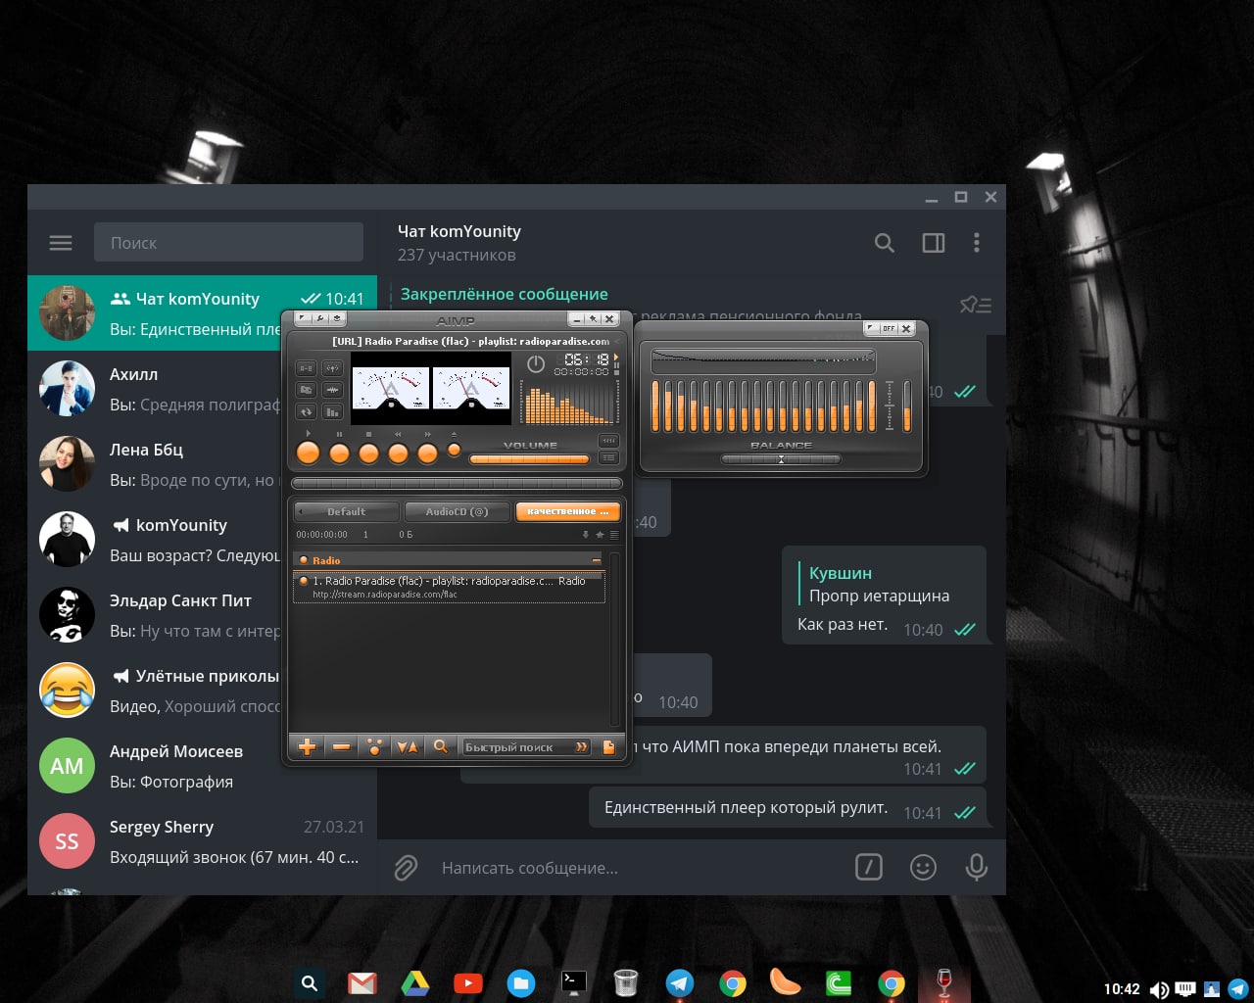Open AIMP sound effects waveform icon

coord(332,390)
